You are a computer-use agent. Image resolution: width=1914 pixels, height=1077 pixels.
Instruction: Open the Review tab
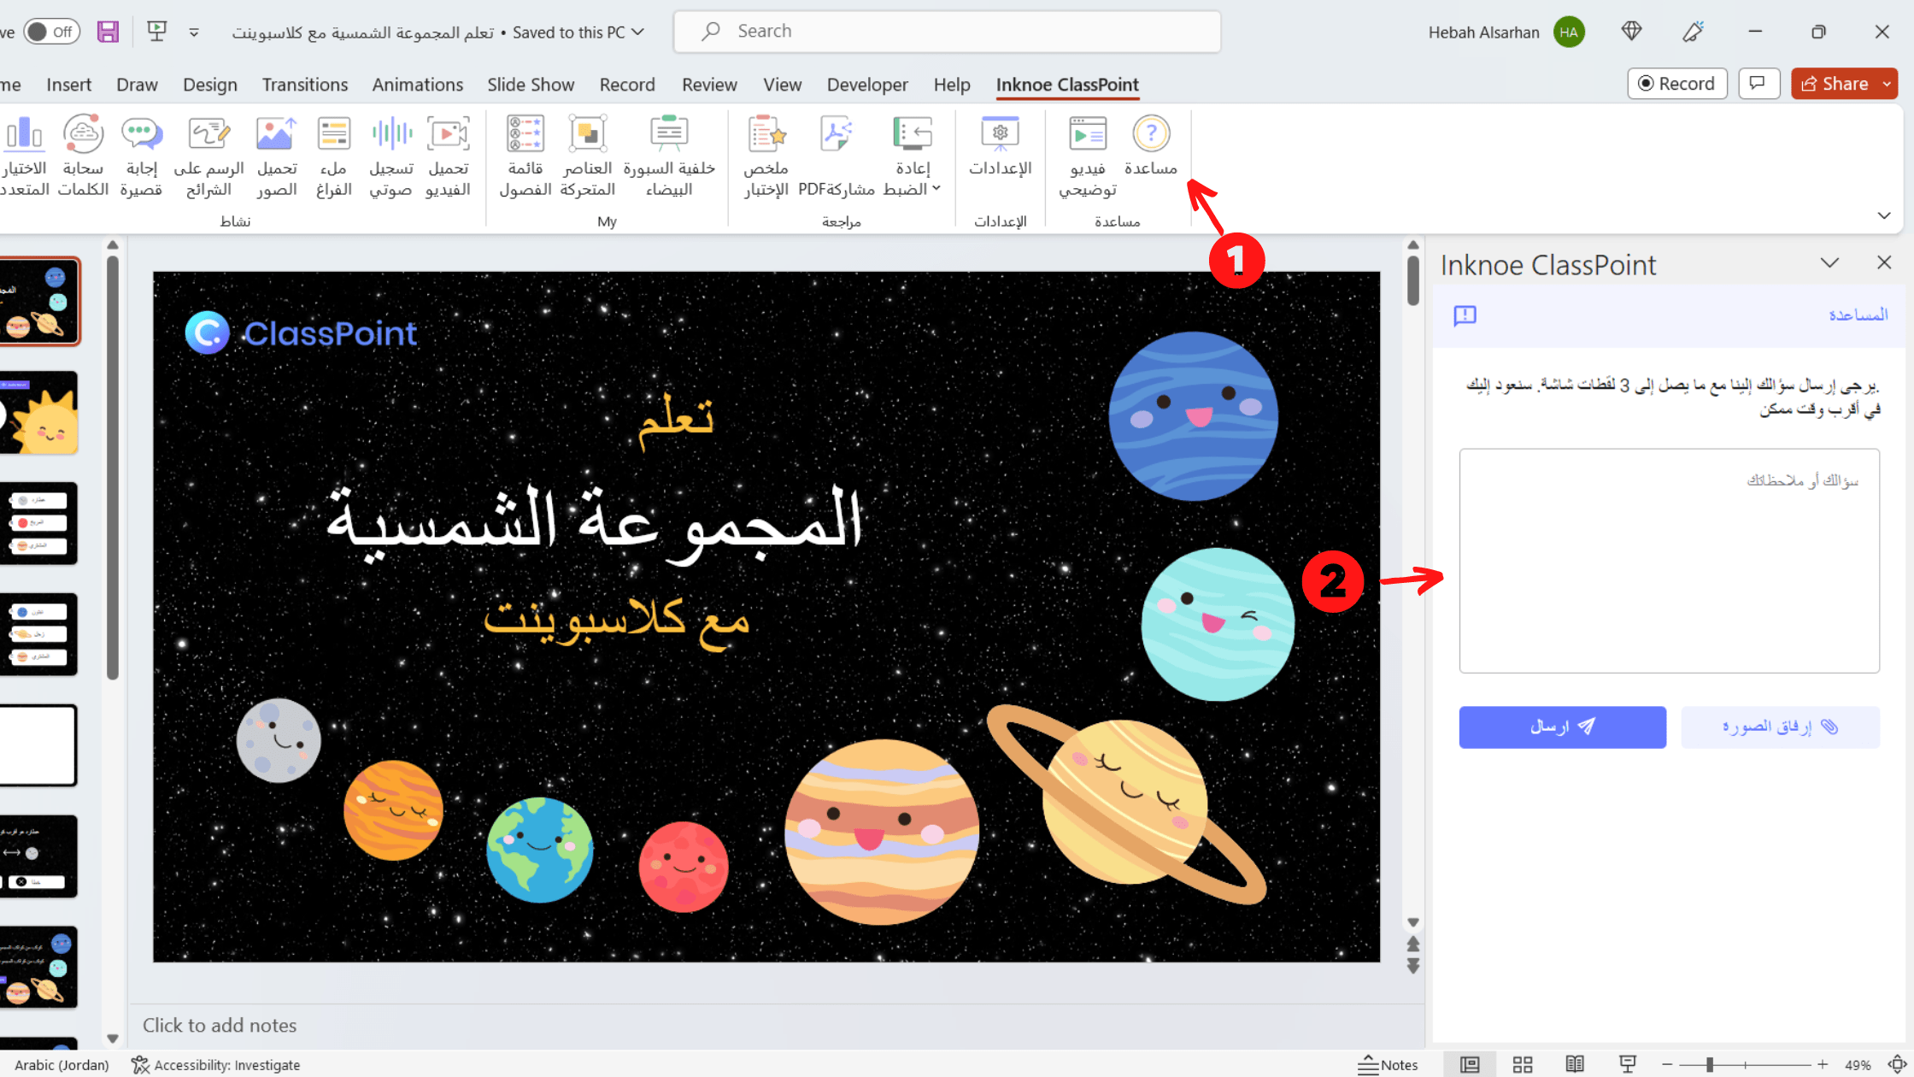click(709, 85)
